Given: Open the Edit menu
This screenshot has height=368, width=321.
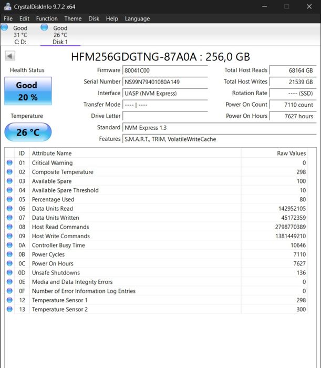Looking at the screenshot, I should click(x=24, y=18).
